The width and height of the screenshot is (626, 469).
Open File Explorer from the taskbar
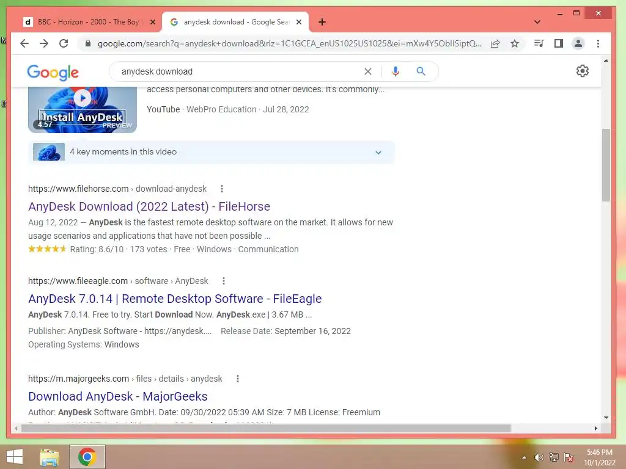(49, 457)
